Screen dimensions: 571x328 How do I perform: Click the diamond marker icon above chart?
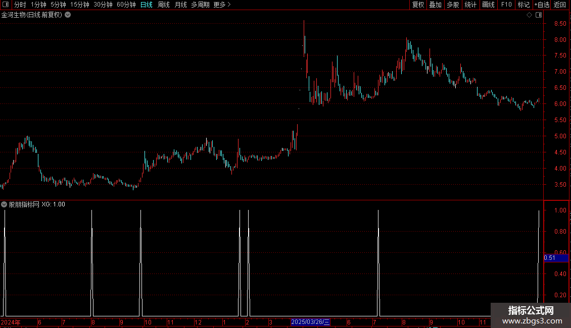[529, 15]
